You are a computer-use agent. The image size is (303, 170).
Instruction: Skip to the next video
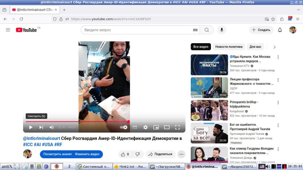41,127
